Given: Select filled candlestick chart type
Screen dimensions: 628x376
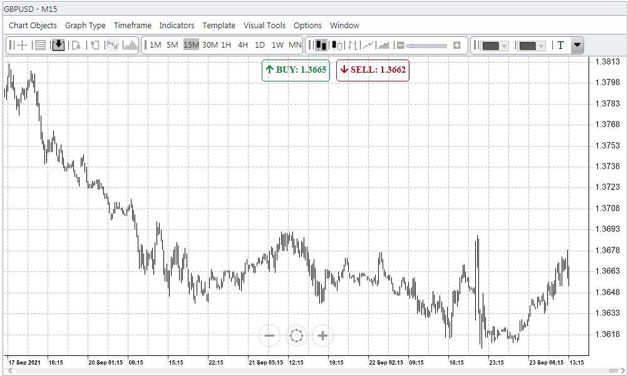Looking at the screenshot, I should click(321, 45).
